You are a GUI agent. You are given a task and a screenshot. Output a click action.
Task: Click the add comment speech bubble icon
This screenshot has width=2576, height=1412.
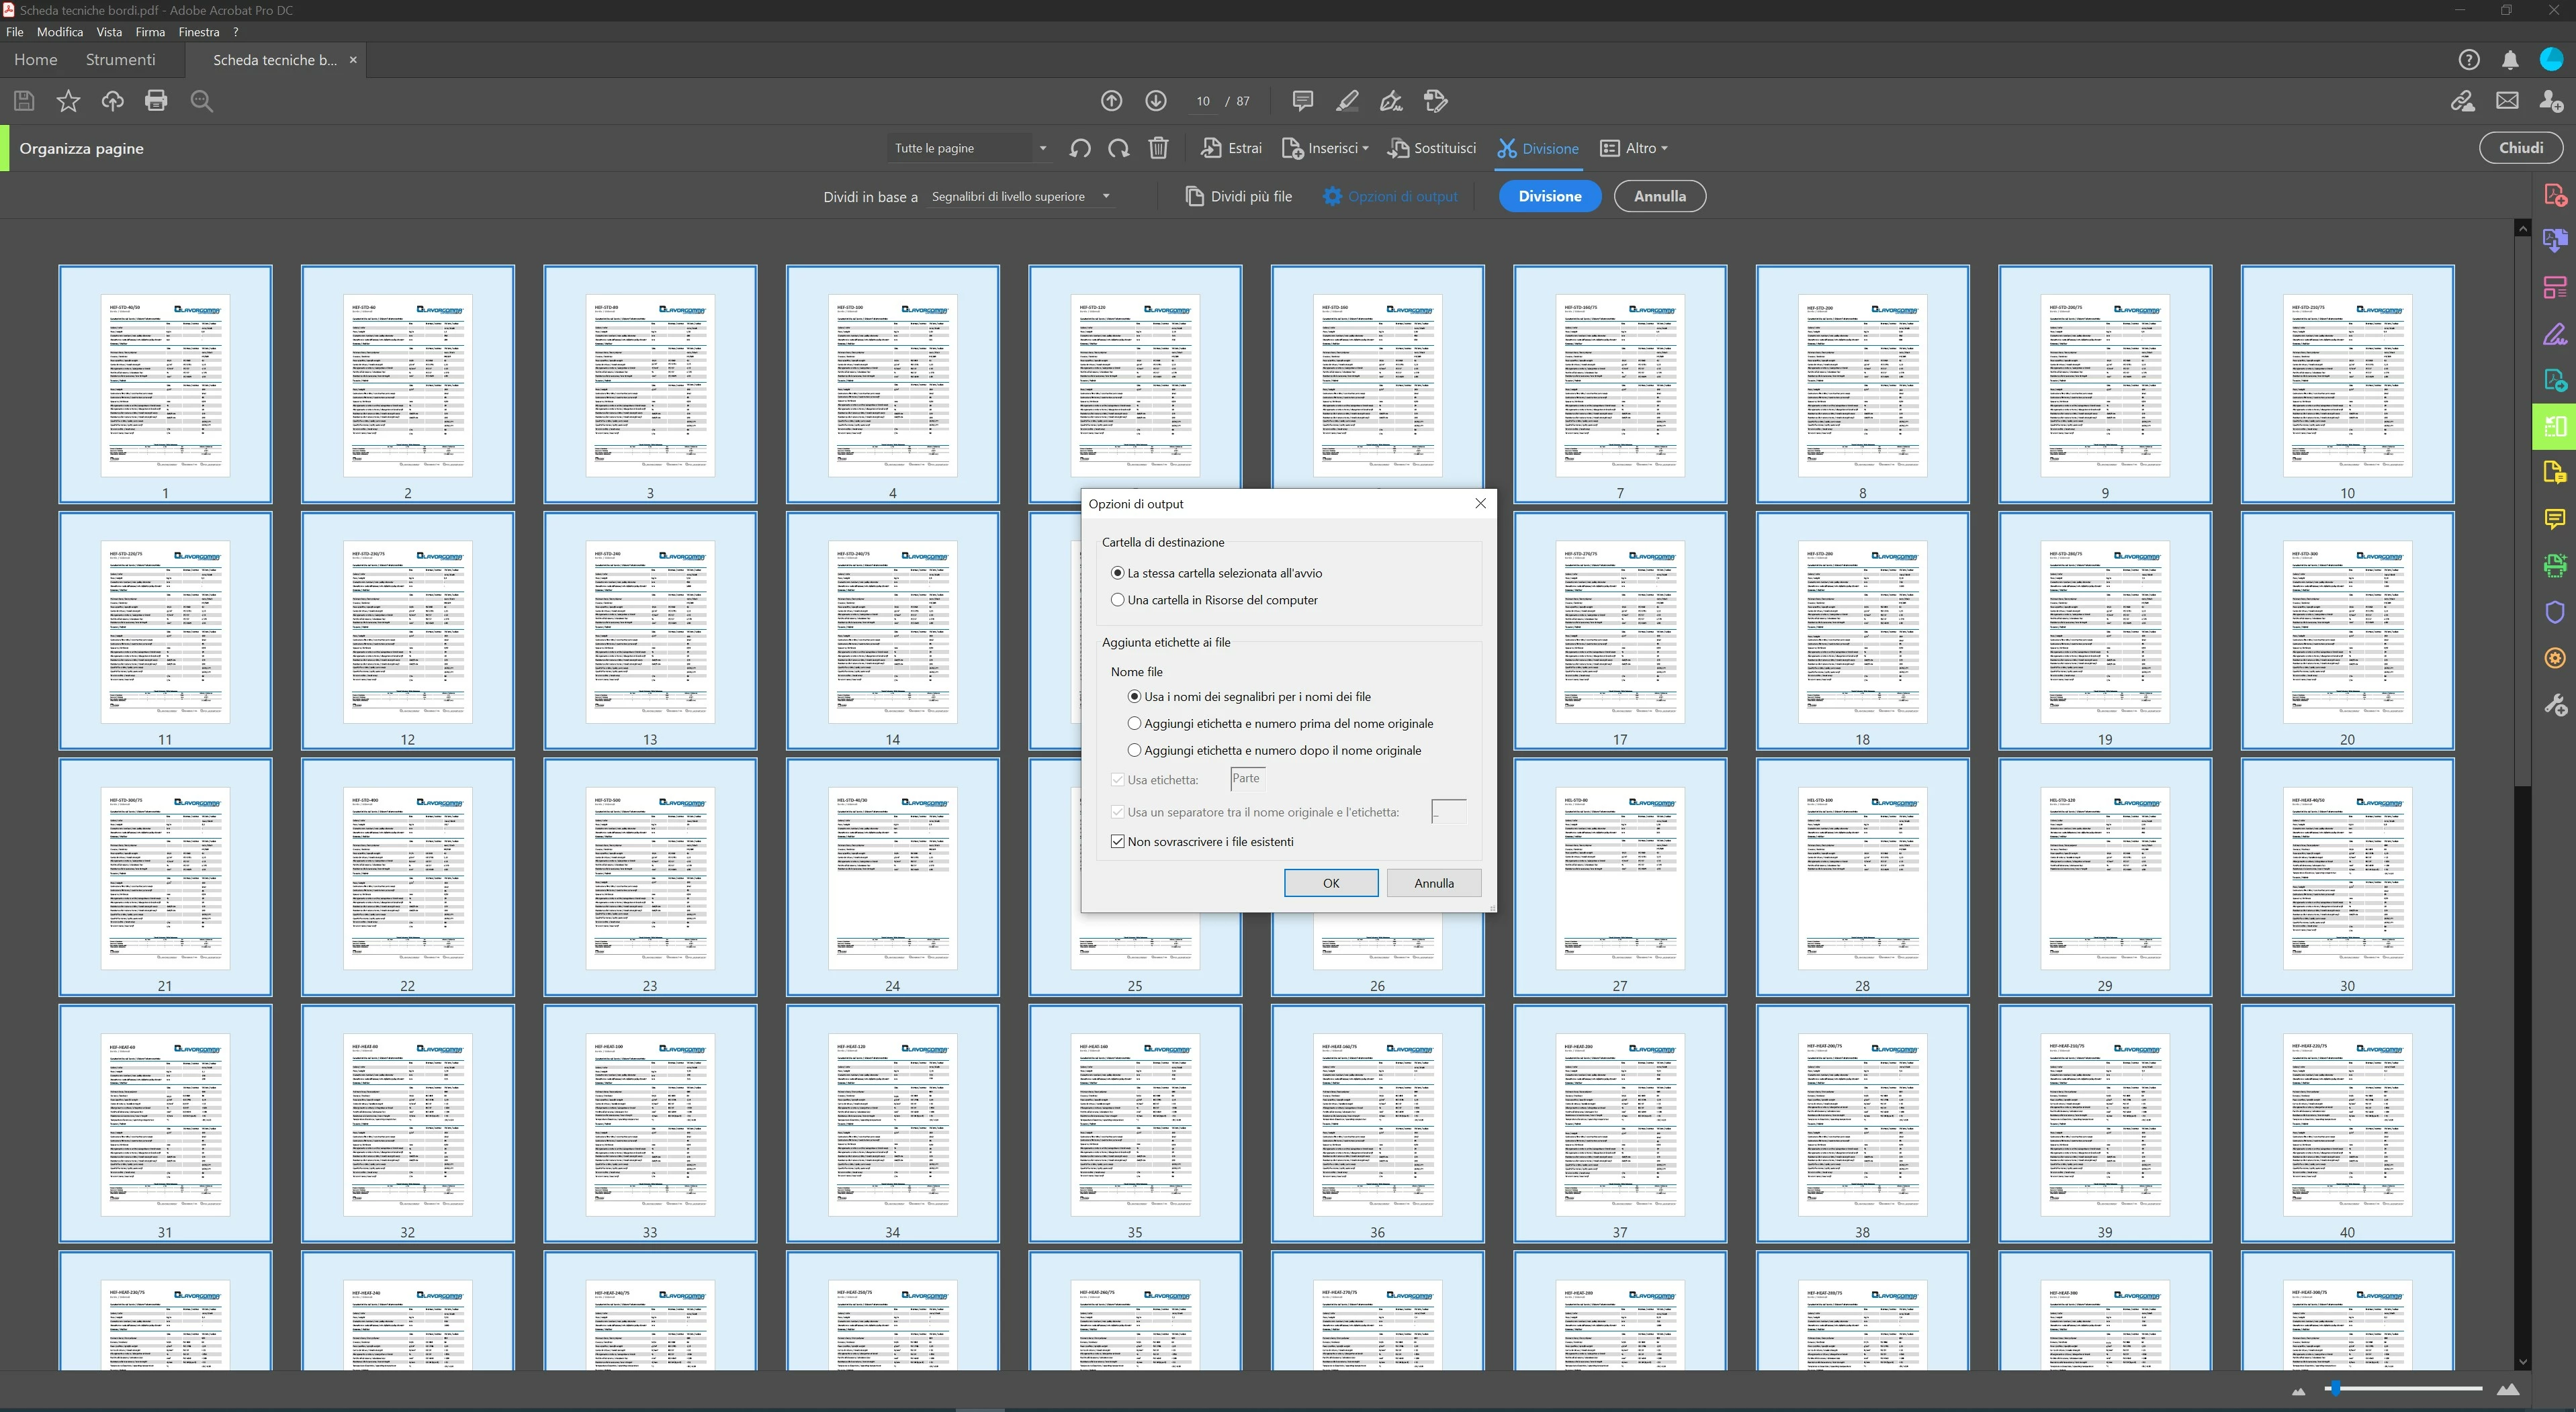1302,101
